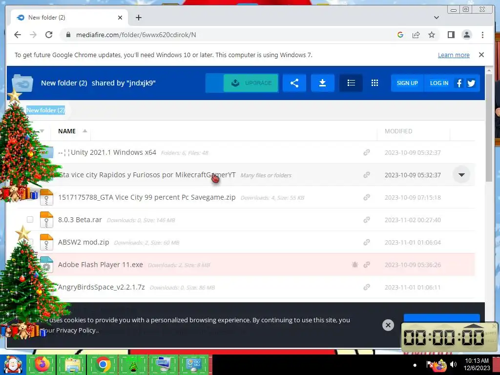Go back in Chrome
The width and height of the screenshot is (500, 375).
point(18,35)
